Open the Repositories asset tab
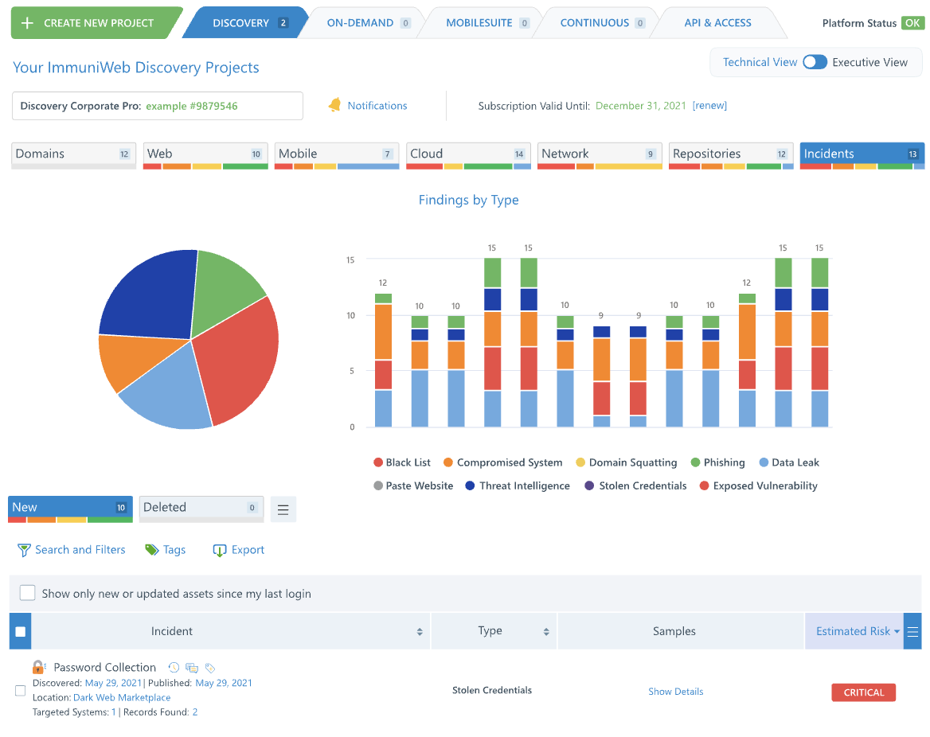The image size is (930, 737). point(731,155)
